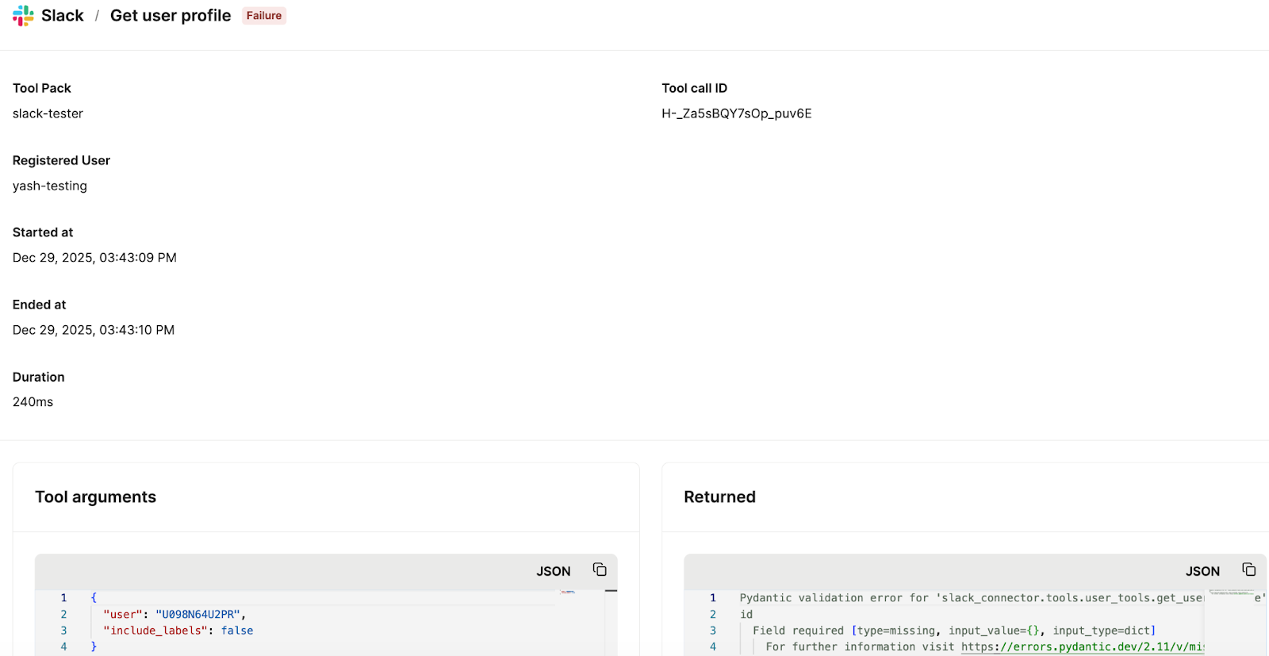Click the Started at label
Viewport: 1269px width, 656px height.
coord(43,232)
